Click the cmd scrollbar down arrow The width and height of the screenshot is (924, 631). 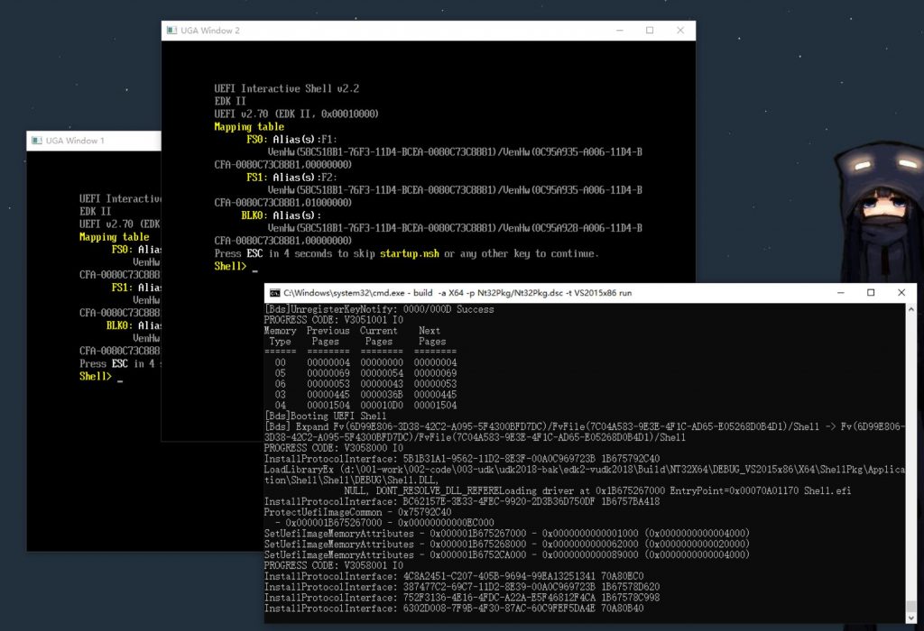(x=910, y=615)
